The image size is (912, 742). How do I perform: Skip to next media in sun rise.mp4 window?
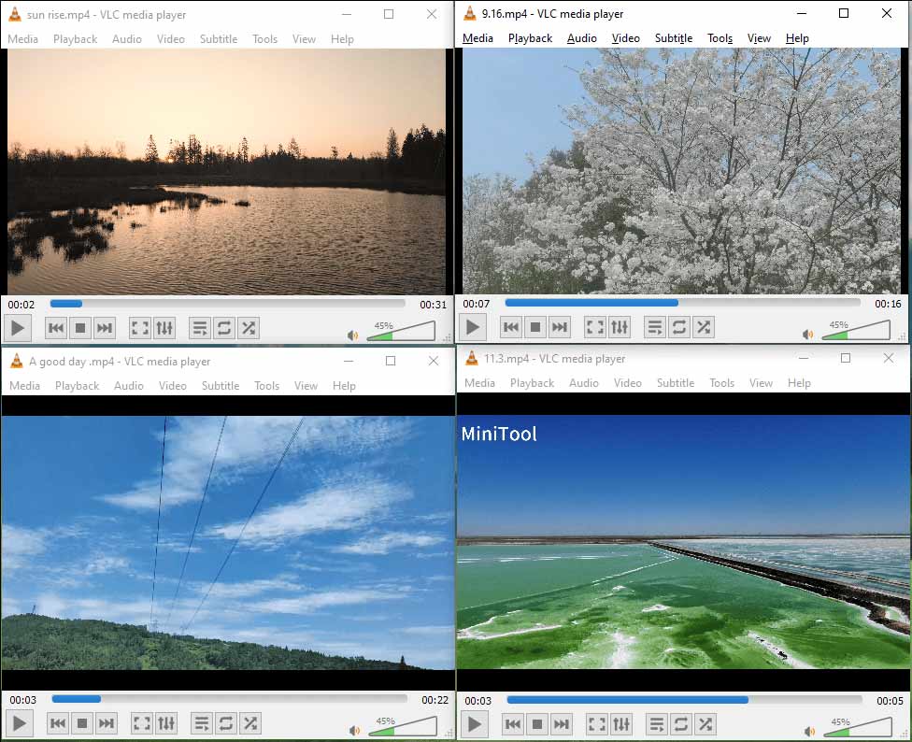click(104, 327)
